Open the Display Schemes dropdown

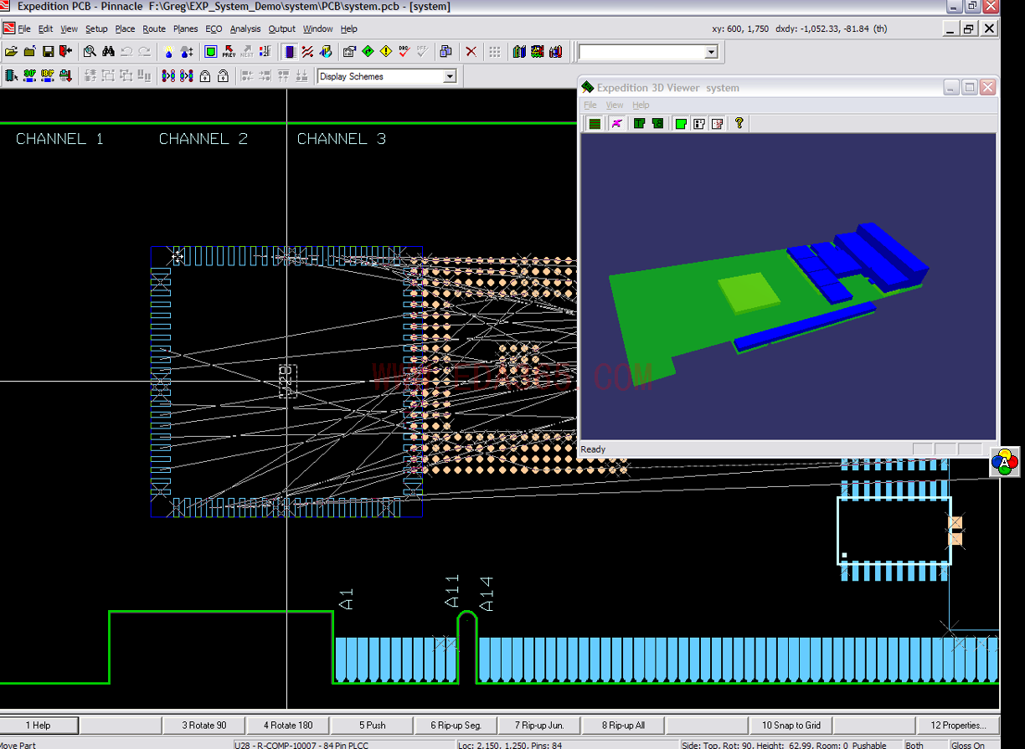point(450,76)
